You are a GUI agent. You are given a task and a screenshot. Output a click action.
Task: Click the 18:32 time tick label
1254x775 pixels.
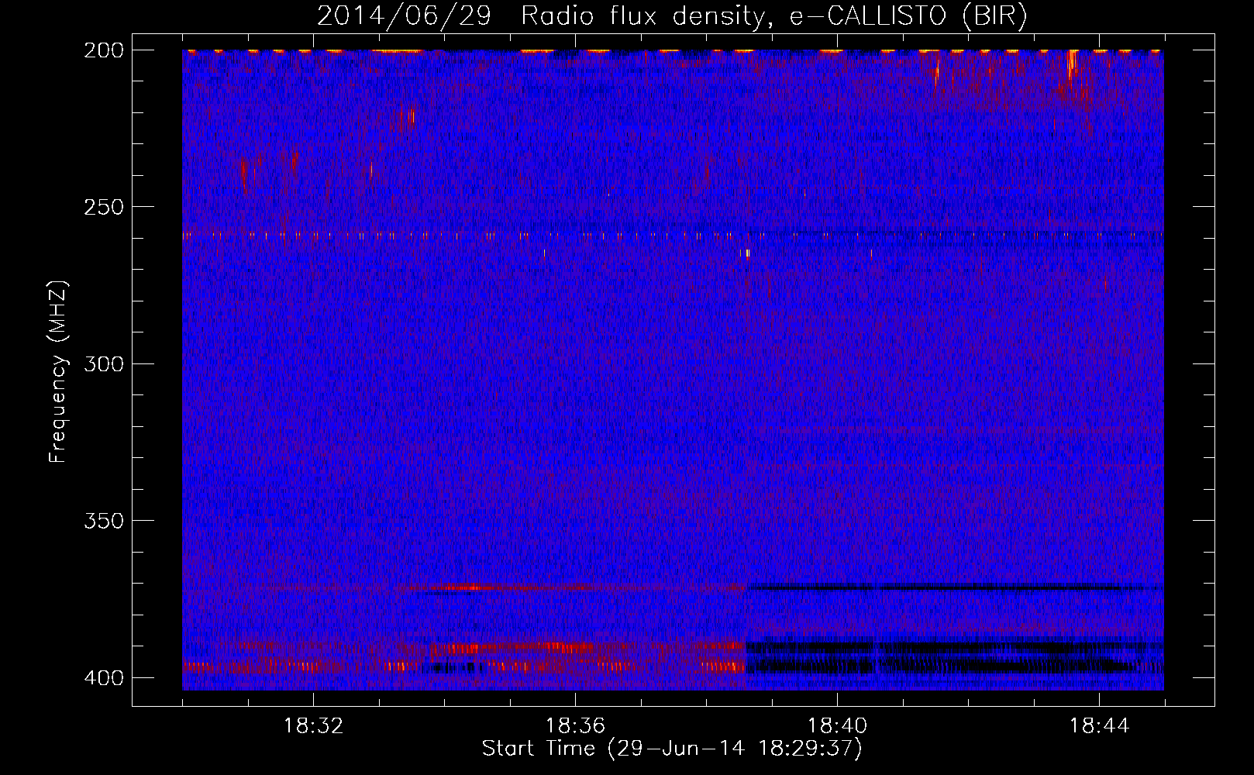(x=313, y=726)
